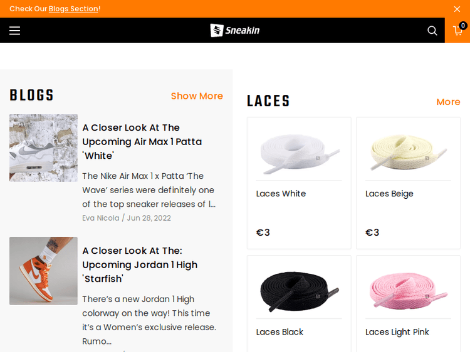Dismiss the orange announcement bar
This screenshot has height=352, width=470.
[x=457, y=9]
